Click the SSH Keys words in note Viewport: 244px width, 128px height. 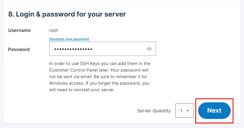(90, 64)
